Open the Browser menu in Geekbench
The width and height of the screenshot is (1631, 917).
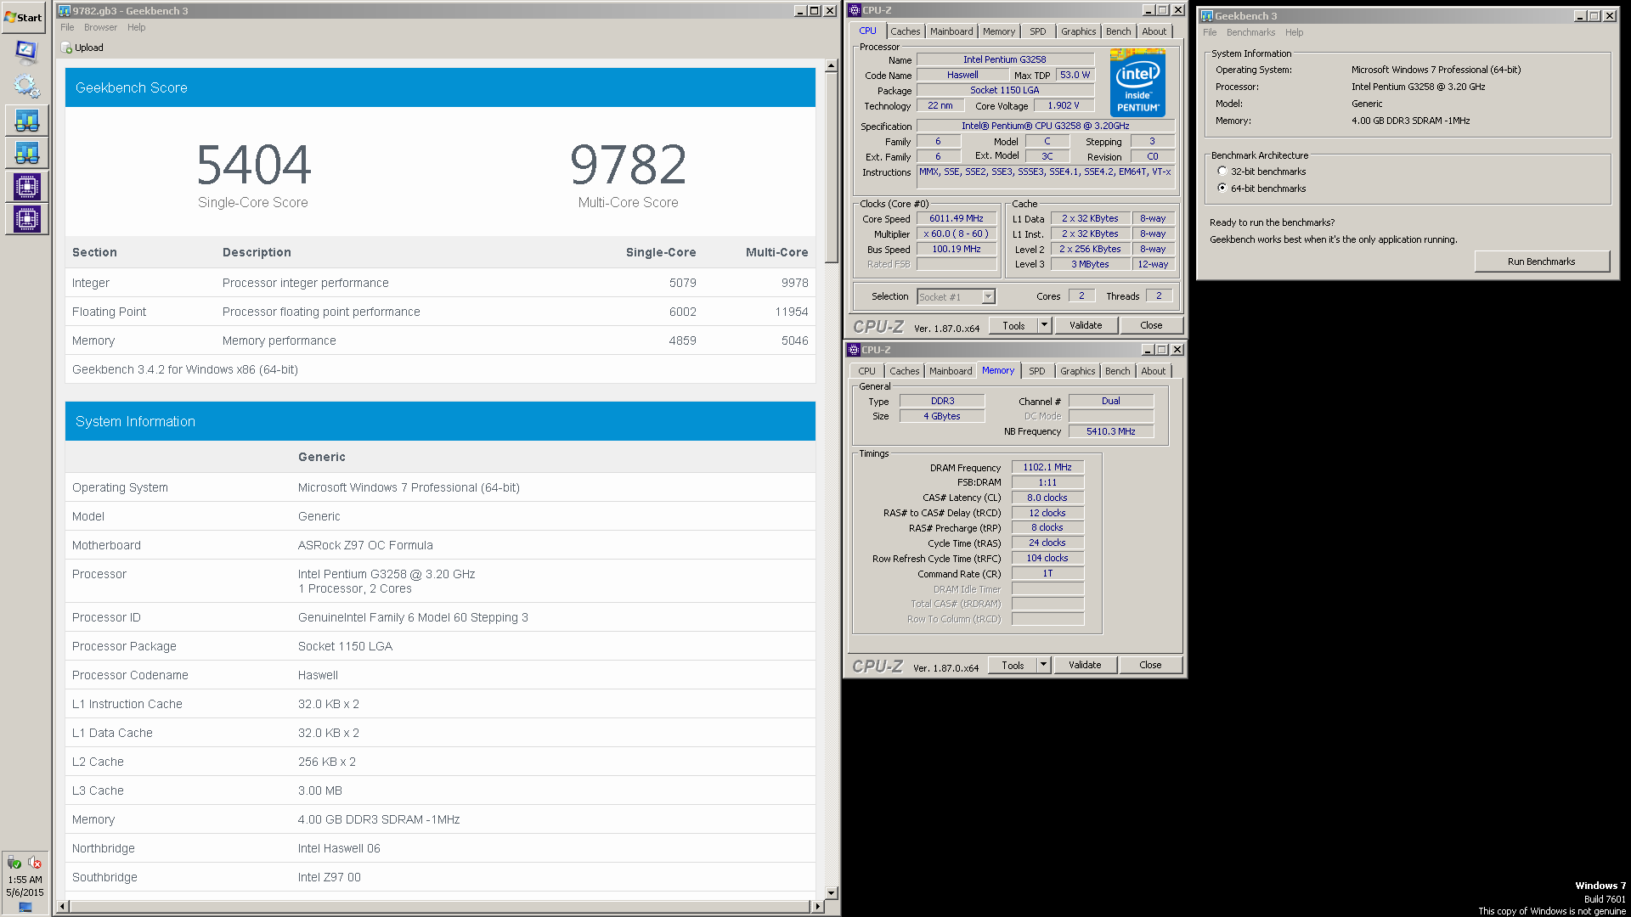100,27
